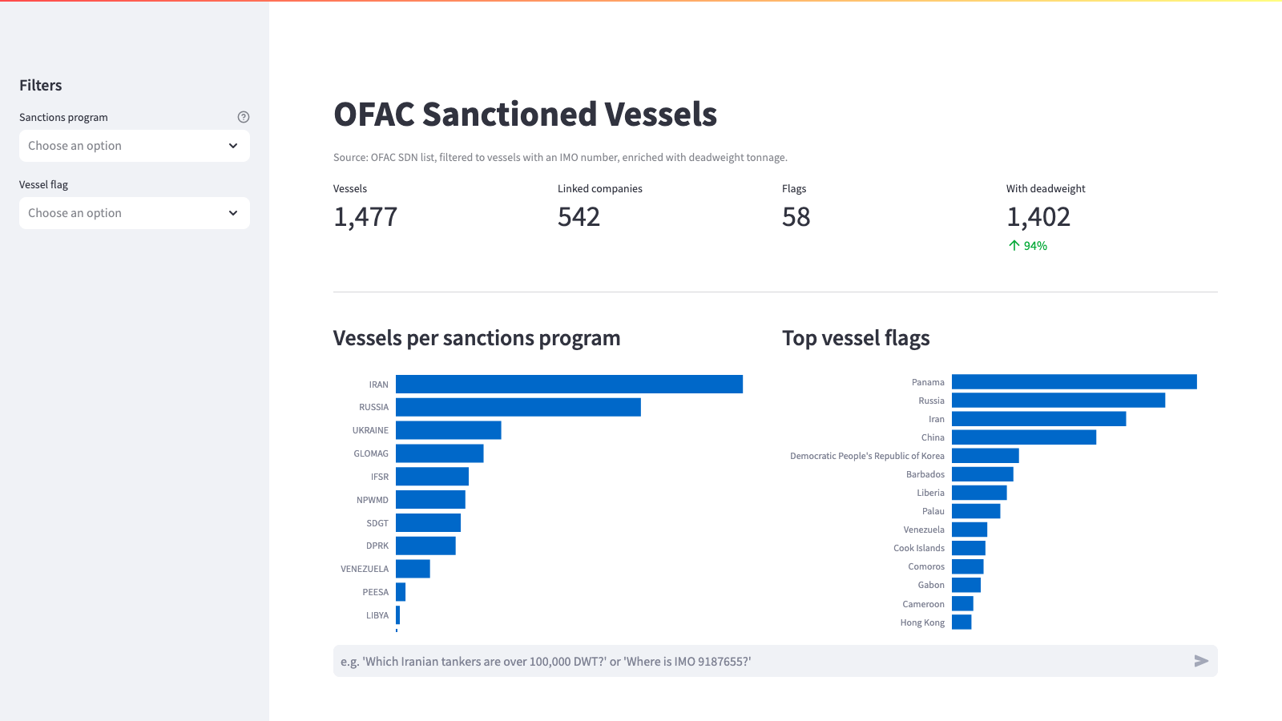1282x721 pixels.
Task: Click the UKRAINE program bar
Action: [449, 430]
